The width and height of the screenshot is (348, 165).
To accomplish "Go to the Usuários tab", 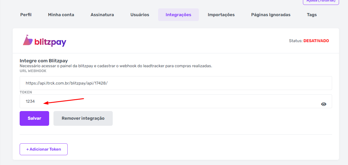I will click(x=140, y=15).
